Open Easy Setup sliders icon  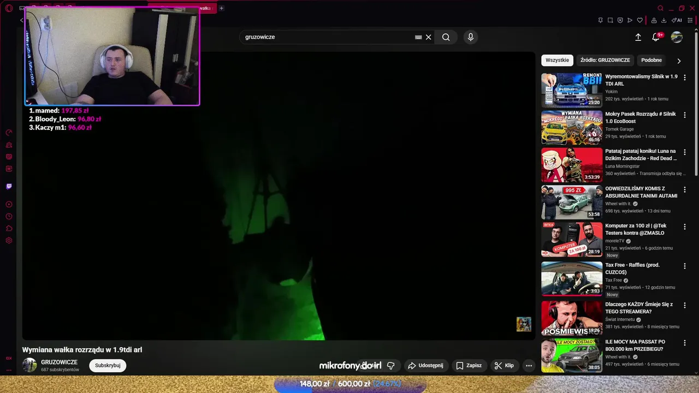tap(690, 20)
